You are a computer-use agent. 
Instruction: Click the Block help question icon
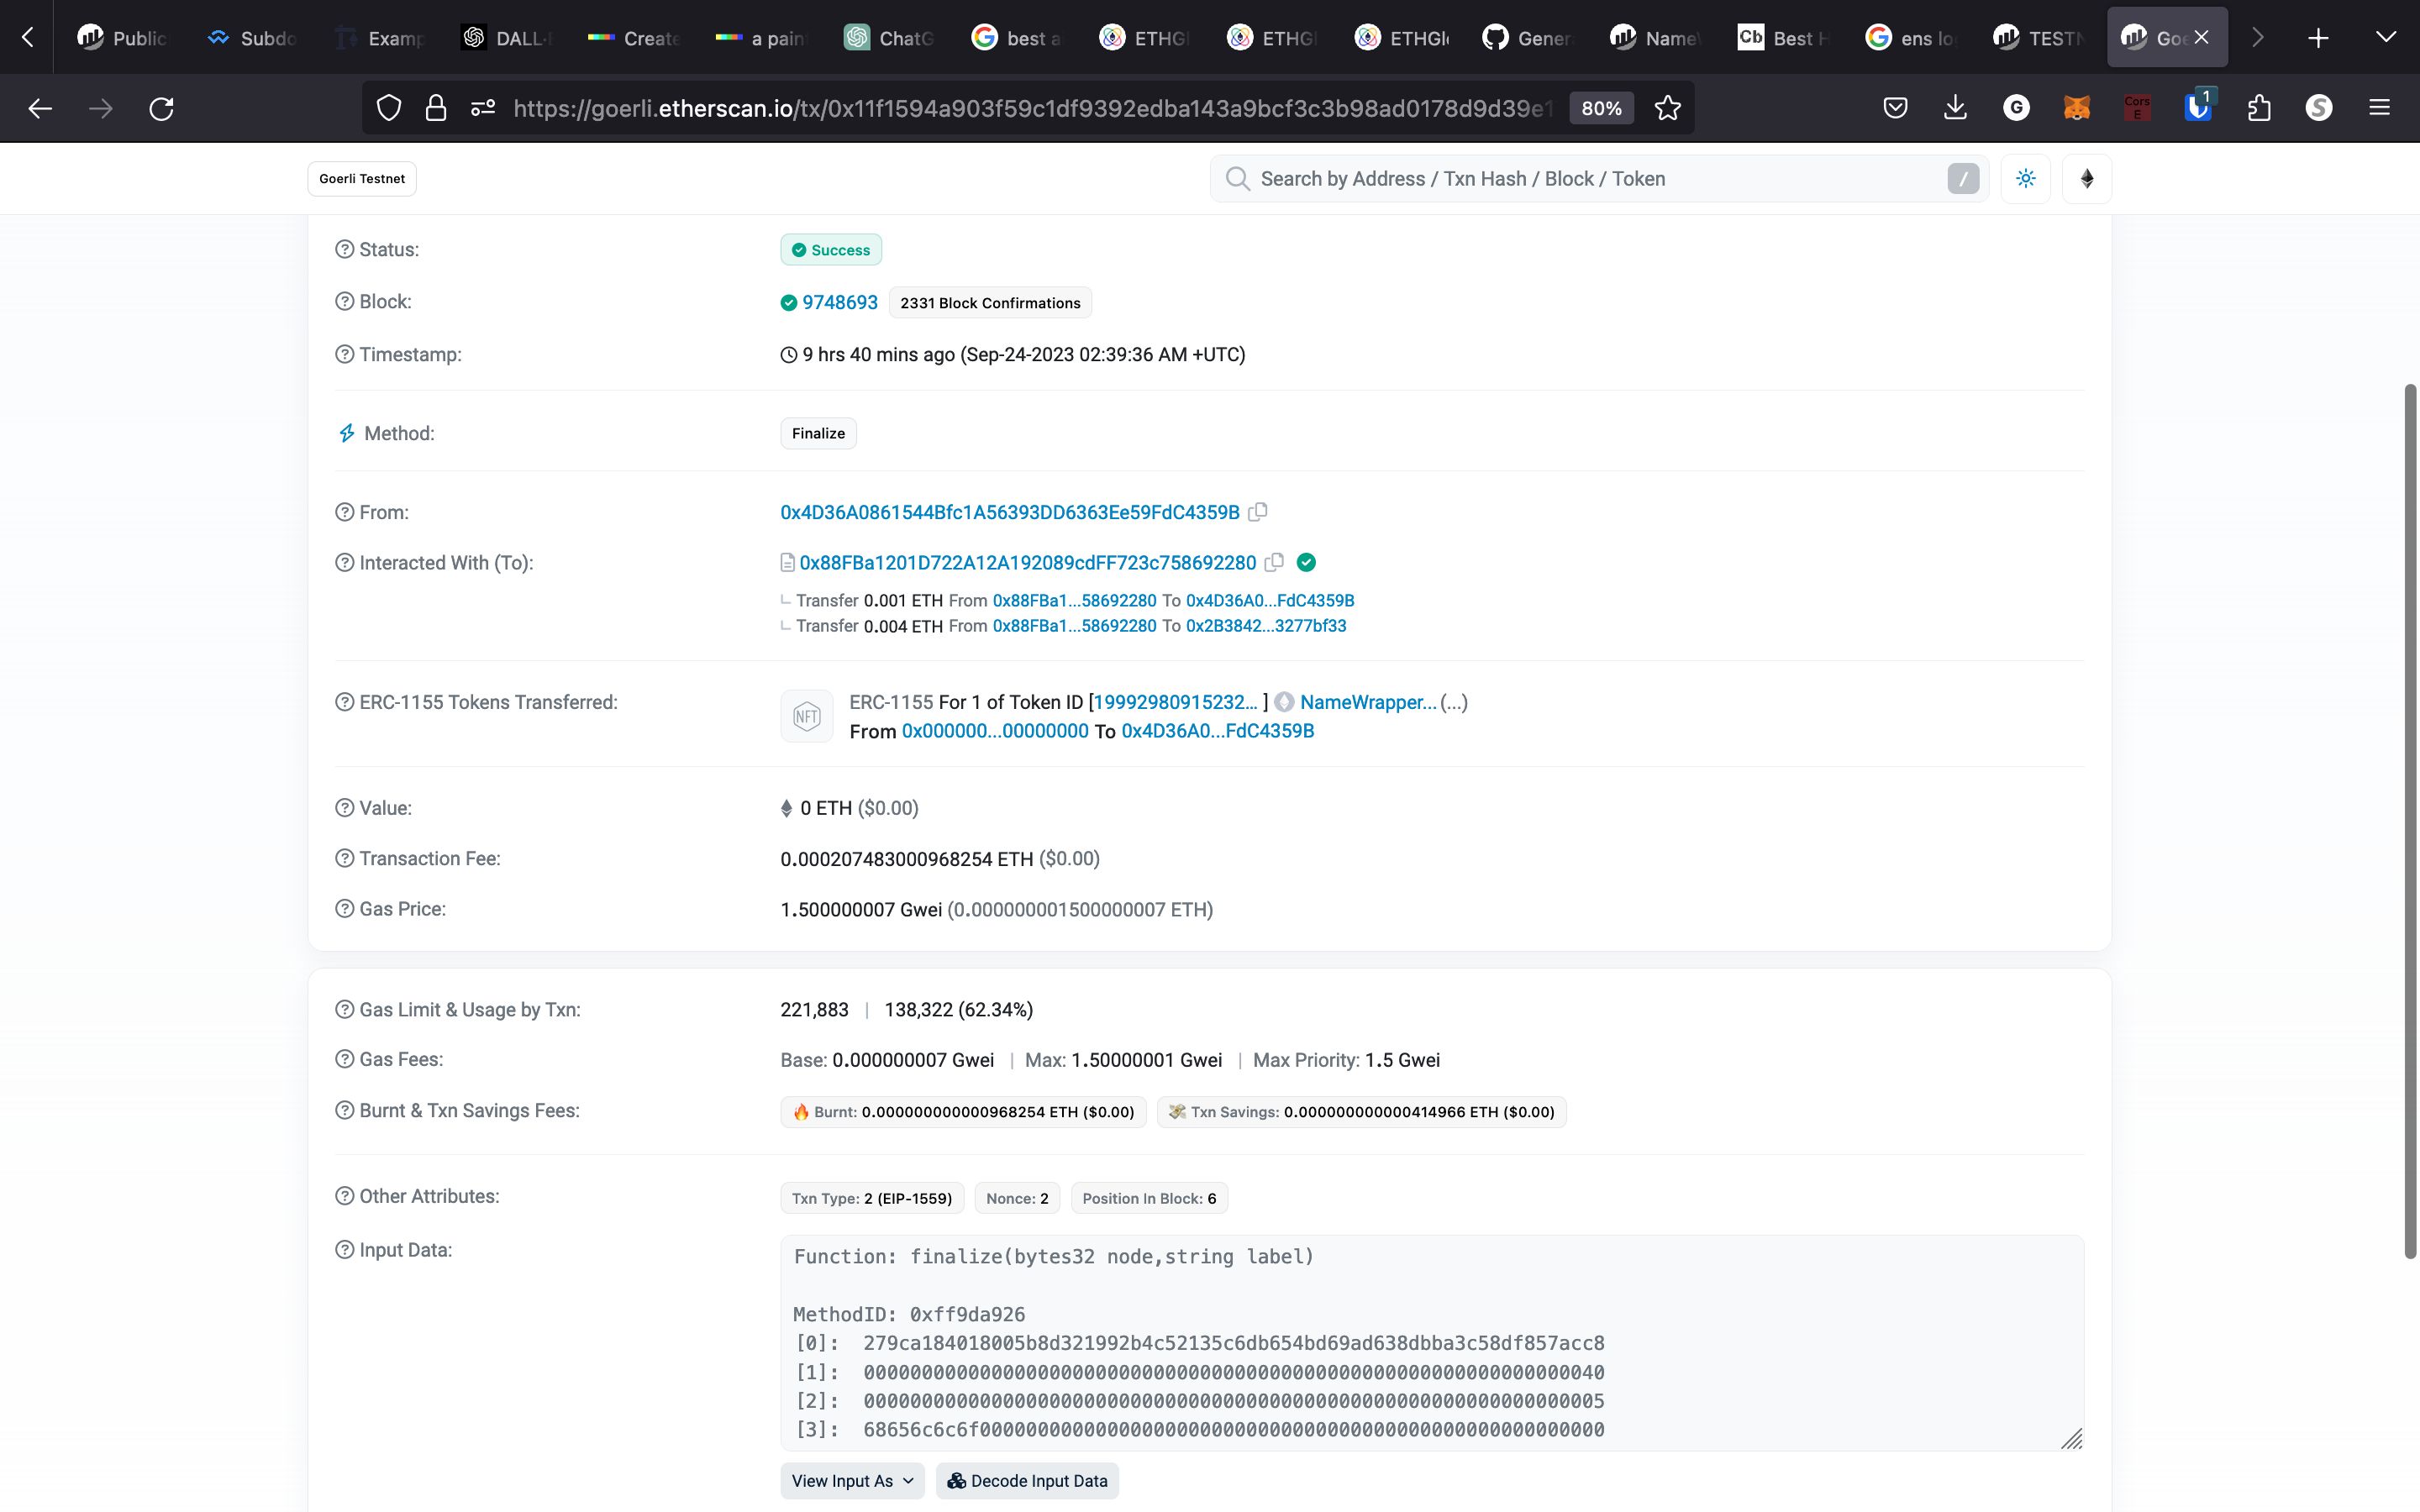344,302
